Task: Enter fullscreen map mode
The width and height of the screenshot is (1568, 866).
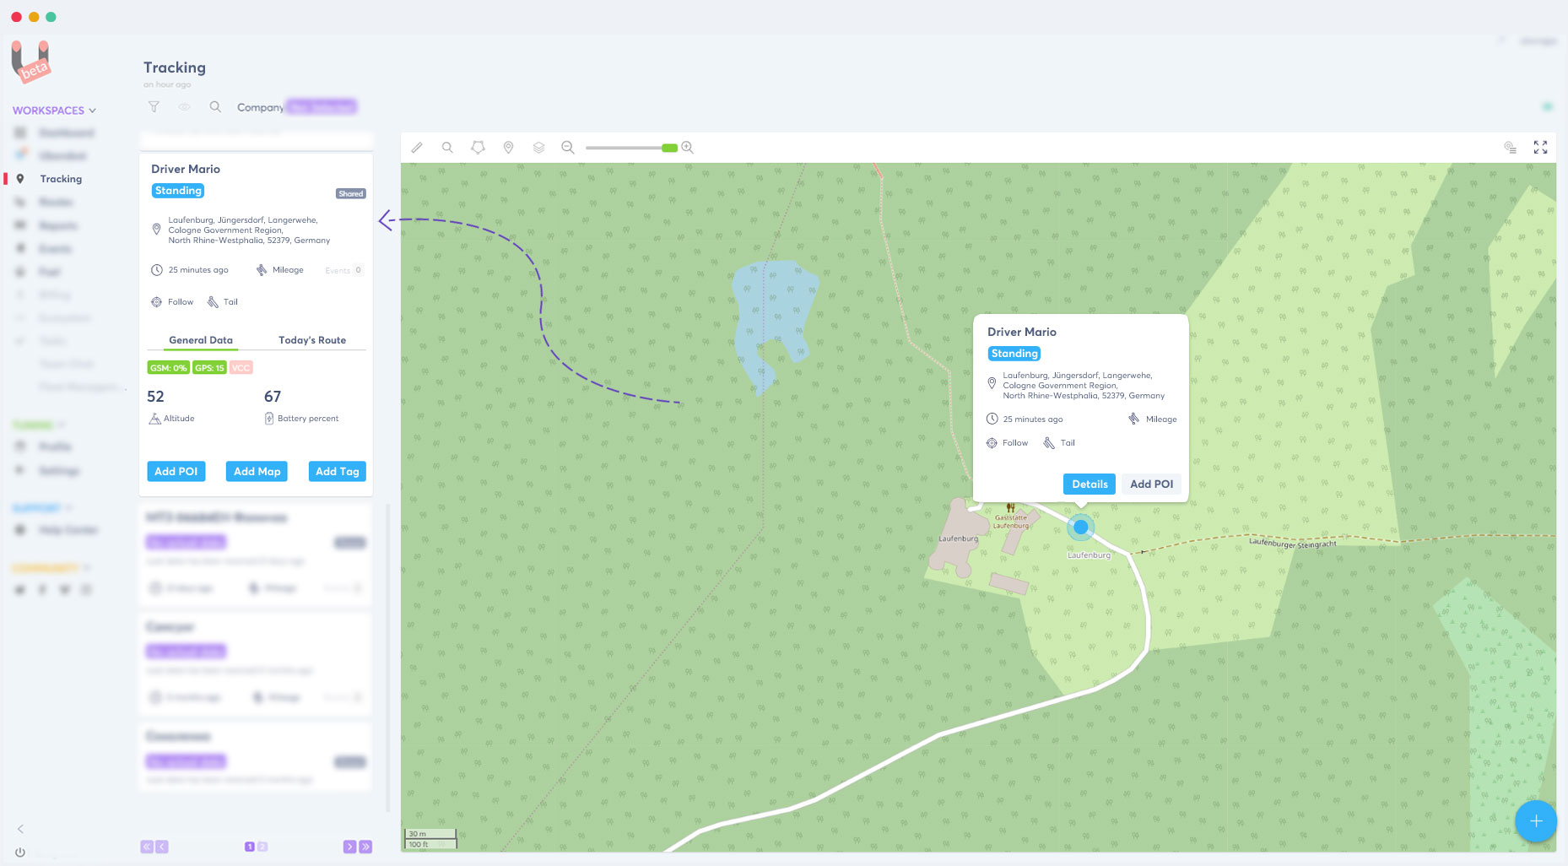Action: (1540, 147)
